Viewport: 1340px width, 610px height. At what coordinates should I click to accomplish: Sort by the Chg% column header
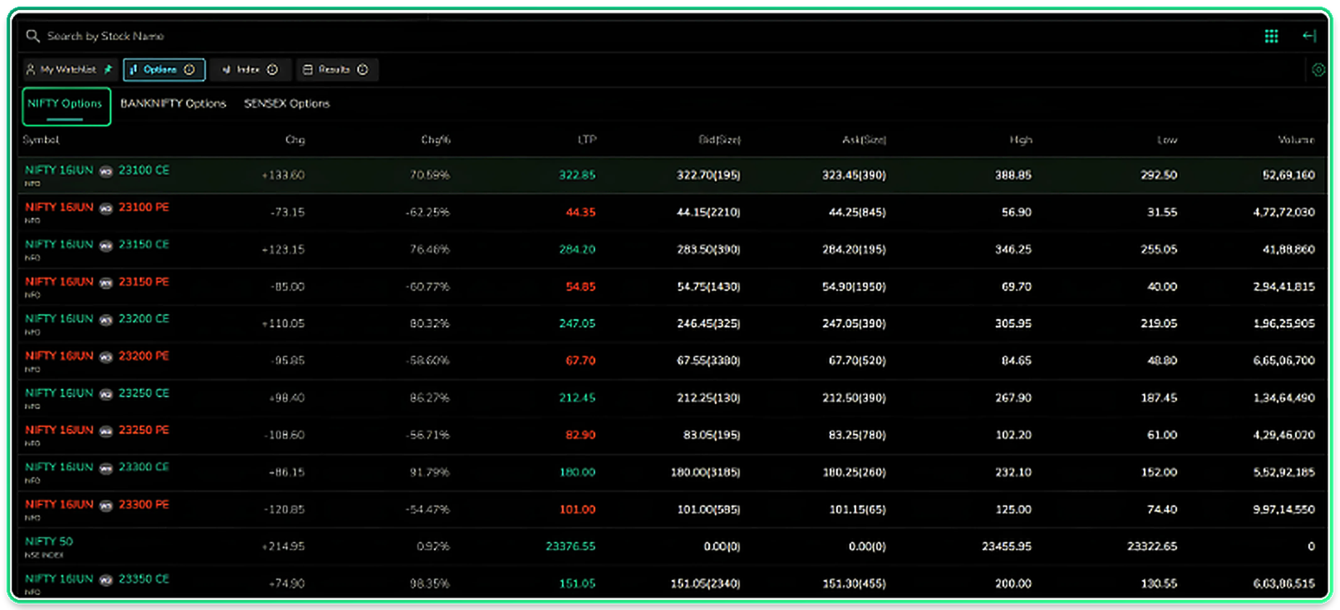pos(436,140)
